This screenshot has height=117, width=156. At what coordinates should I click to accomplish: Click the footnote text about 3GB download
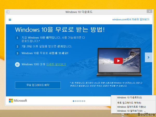[x=106, y=84]
